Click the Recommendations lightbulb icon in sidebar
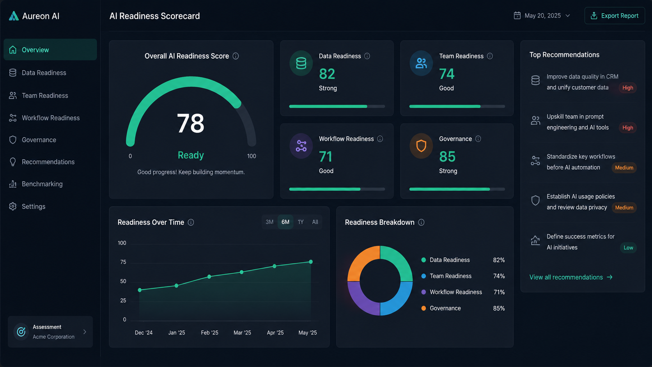This screenshot has height=367, width=652. click(x=13, y=162)
